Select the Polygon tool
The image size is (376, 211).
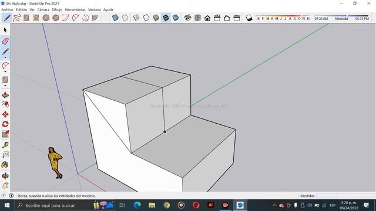pos(56,18)
